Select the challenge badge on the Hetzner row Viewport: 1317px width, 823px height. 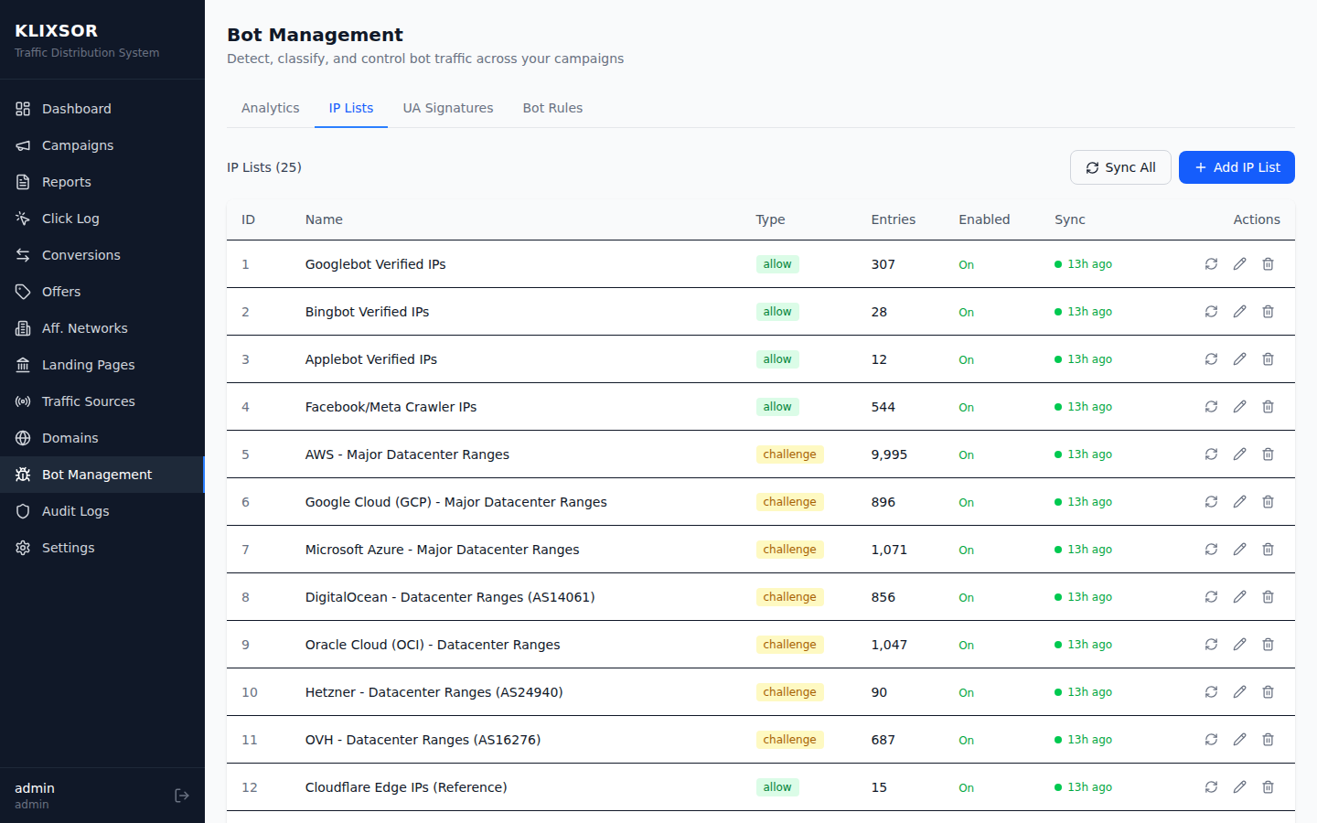[789, 692]
